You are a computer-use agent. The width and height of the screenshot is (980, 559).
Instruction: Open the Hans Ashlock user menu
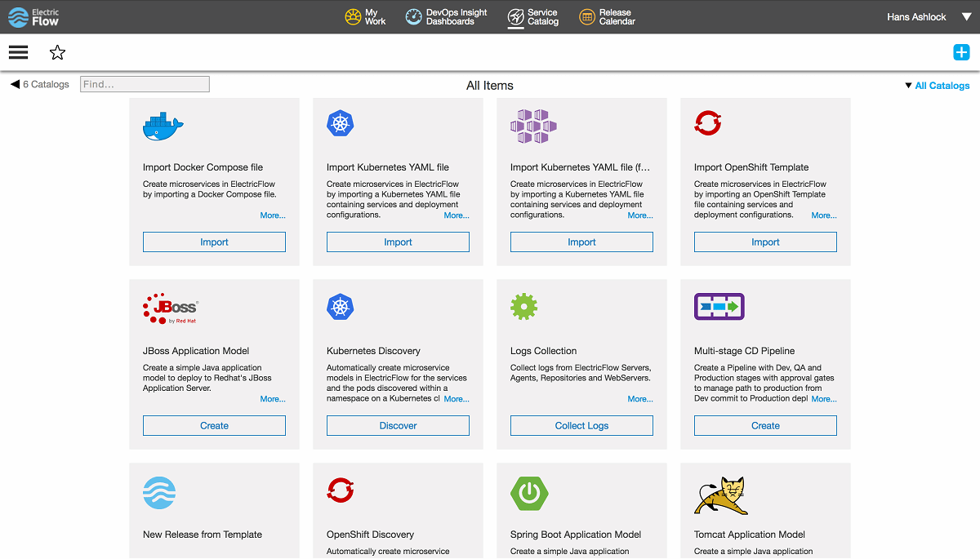(x=916, y=16)
